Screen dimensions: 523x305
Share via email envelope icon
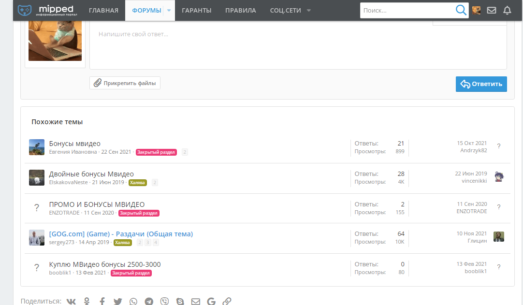pyautogui.click(x=196, y=301)
